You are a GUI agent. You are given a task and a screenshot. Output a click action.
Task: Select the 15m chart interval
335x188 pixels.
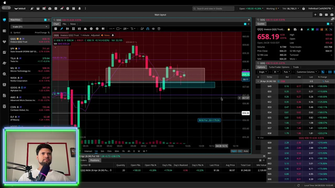pos(109,151)
